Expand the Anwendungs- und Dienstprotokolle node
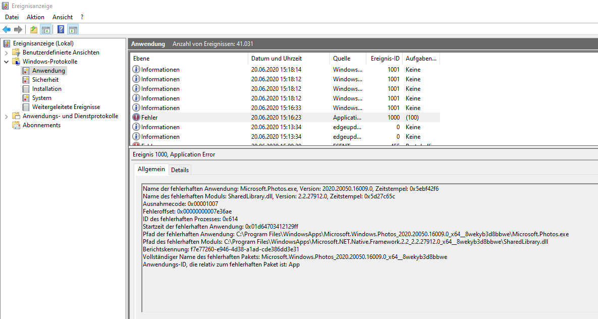The height and width of the screenshot is (319, 598). click(6, 117)
